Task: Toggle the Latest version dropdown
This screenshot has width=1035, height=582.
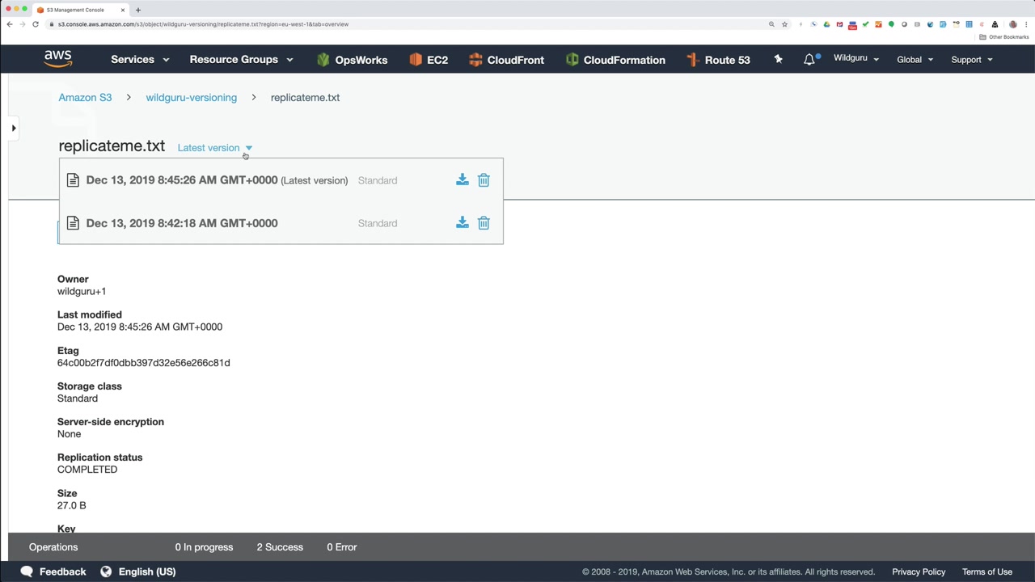Action: [x=215, y=148]
